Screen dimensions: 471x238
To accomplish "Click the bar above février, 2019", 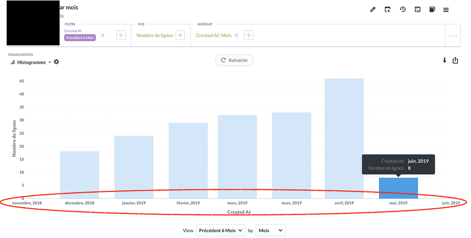I will (188, 161).
